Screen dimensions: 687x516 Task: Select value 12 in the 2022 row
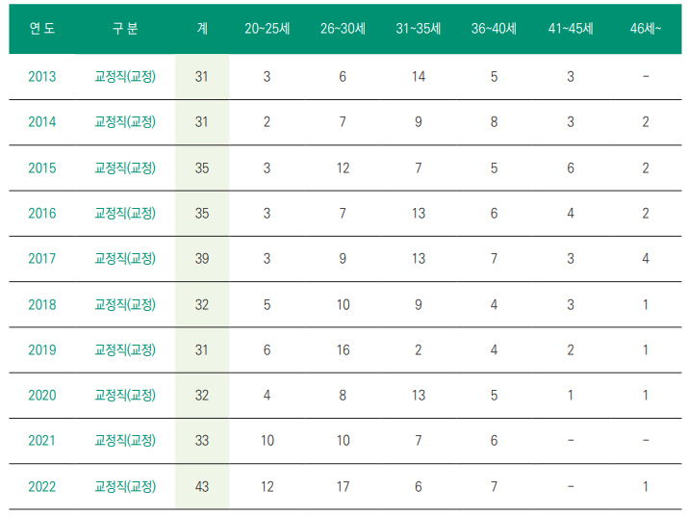click(x=267, y=486)
